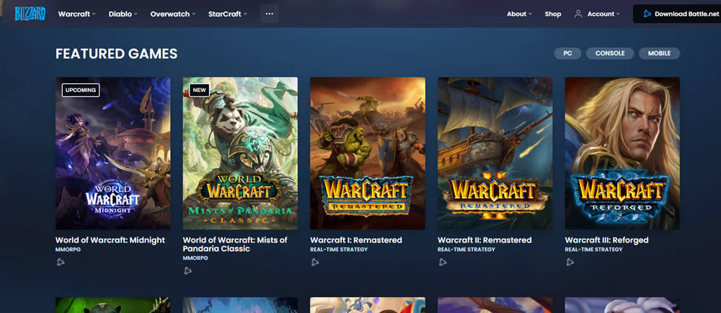Click Battle.net icon under World of Warcraft: Midnight
This screenshot has width=721, height=313.
click(x=61, y=262)
